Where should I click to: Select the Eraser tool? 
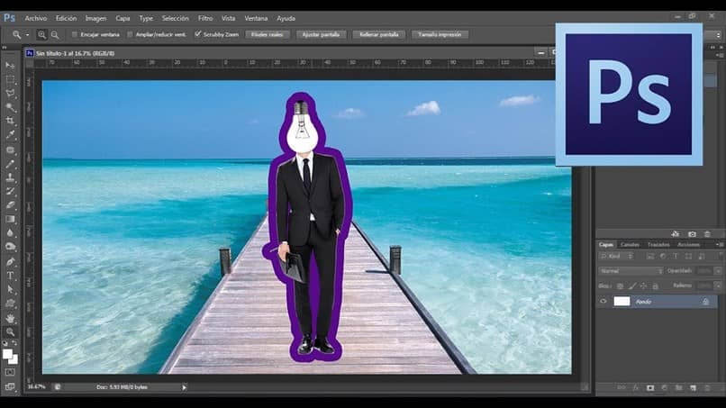tap(10, 205)
